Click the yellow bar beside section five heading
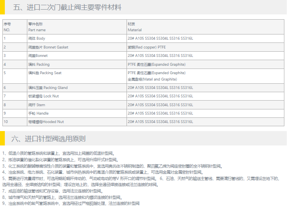This screenshot has height=210, width=290. click(2, 7)
